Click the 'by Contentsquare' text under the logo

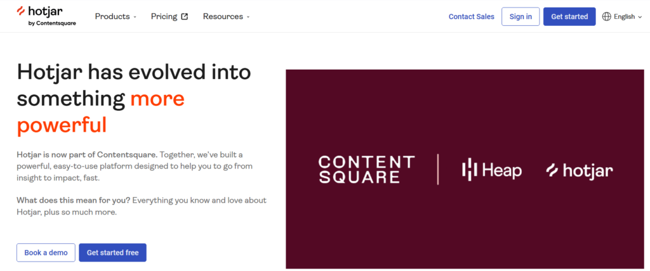(x=52, y=23)
